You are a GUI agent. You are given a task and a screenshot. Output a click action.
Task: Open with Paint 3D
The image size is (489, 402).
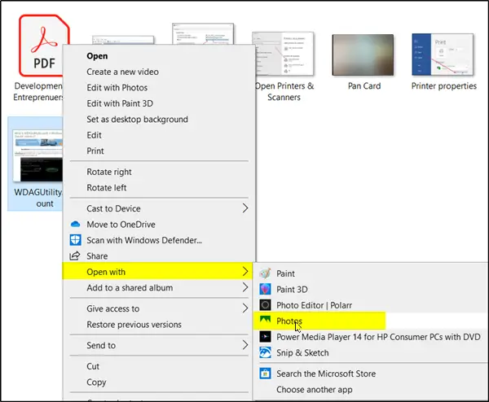tap(370, 289)
